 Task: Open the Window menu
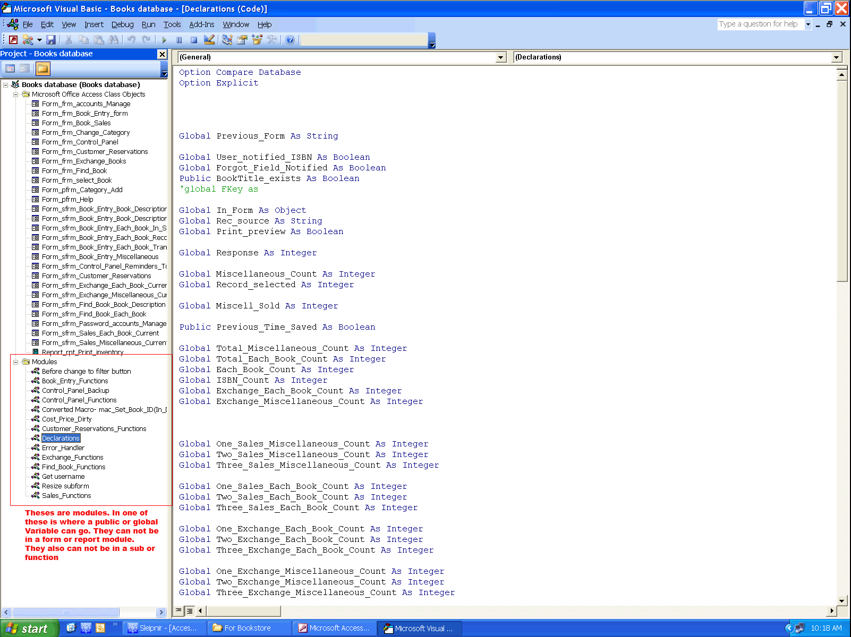coord(236,24)
